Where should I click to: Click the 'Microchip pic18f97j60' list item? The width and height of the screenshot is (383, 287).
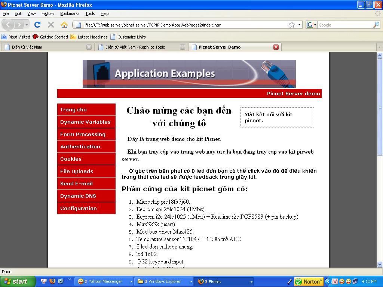(163, 202)
